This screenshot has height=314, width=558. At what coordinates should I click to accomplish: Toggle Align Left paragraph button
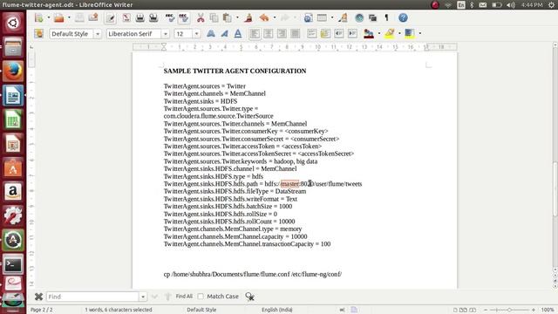click(x=255, y=34)
